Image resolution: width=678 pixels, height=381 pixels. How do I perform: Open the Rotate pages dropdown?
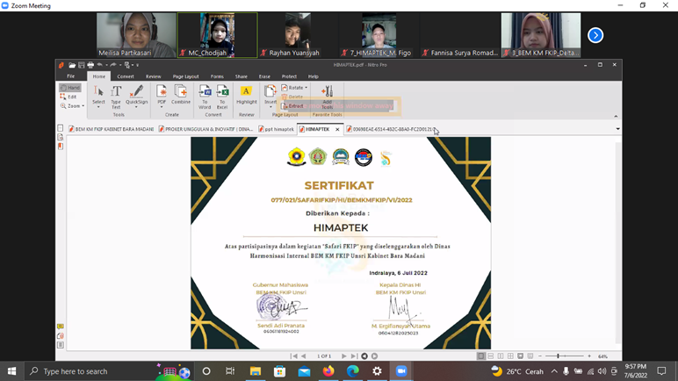294,88
